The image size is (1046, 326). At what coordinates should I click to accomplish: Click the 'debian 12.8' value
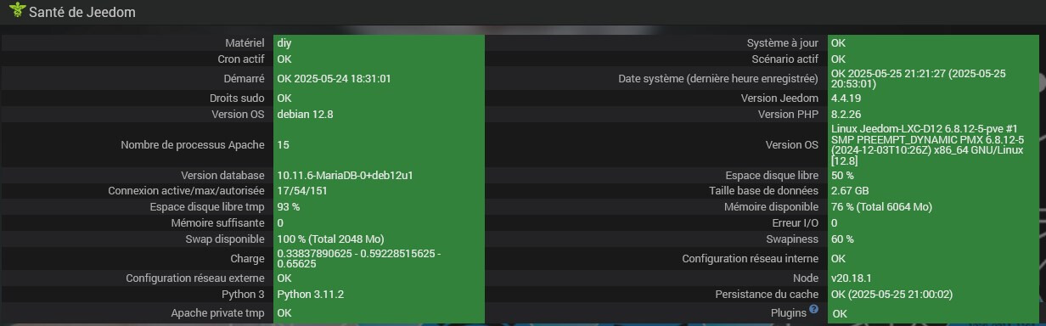point(305,114)
